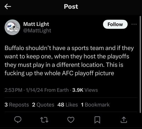Bookmark the post with the ribbon icon

pos(98,120)
